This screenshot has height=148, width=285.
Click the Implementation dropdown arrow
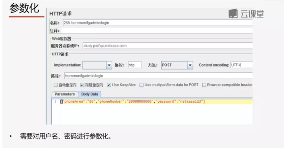109,65
